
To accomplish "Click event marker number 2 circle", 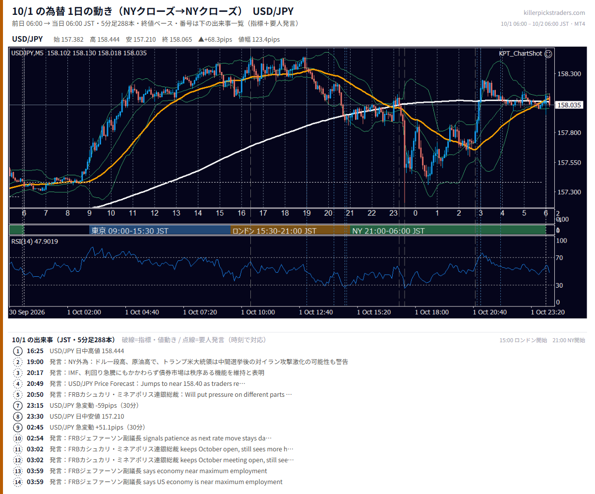I will click(x=18, y=362).
